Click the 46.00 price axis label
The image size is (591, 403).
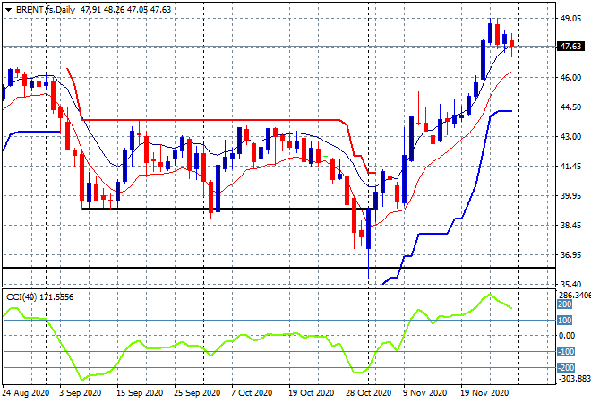[x=570, y=78]
